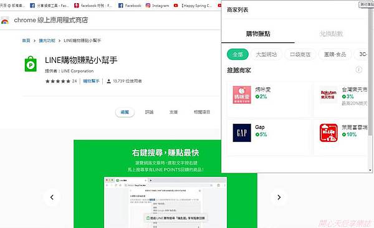
Task: Click the 媽咪愛 merchant name
Action: click(263, 90)
